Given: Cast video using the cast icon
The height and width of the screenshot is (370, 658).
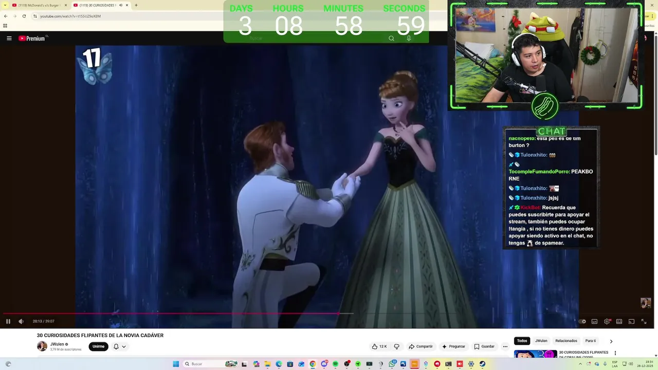Looking at the screenshot, I should pos(631,322).
